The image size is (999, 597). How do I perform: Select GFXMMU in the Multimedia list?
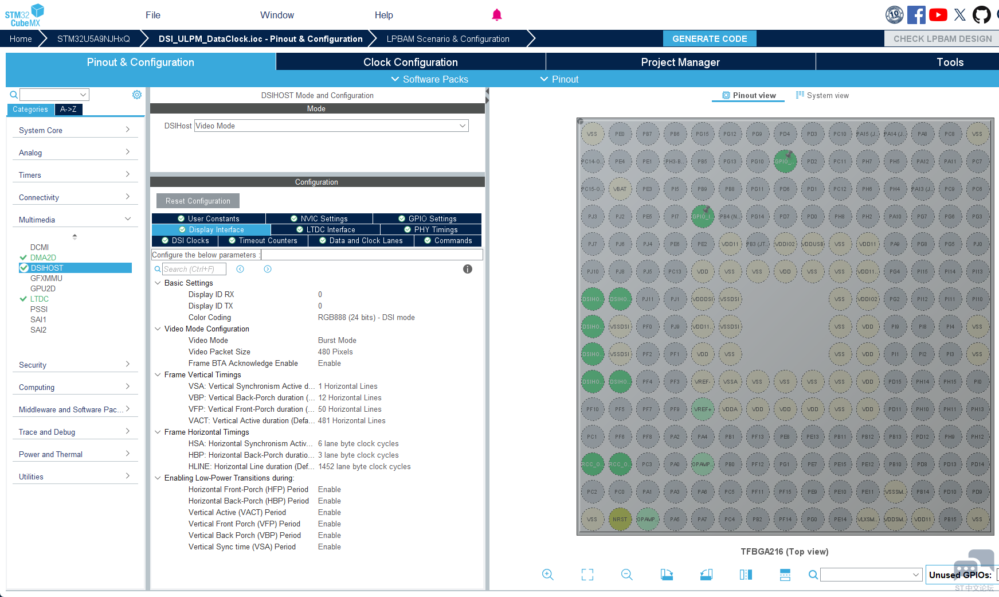(x=46, y=278)
